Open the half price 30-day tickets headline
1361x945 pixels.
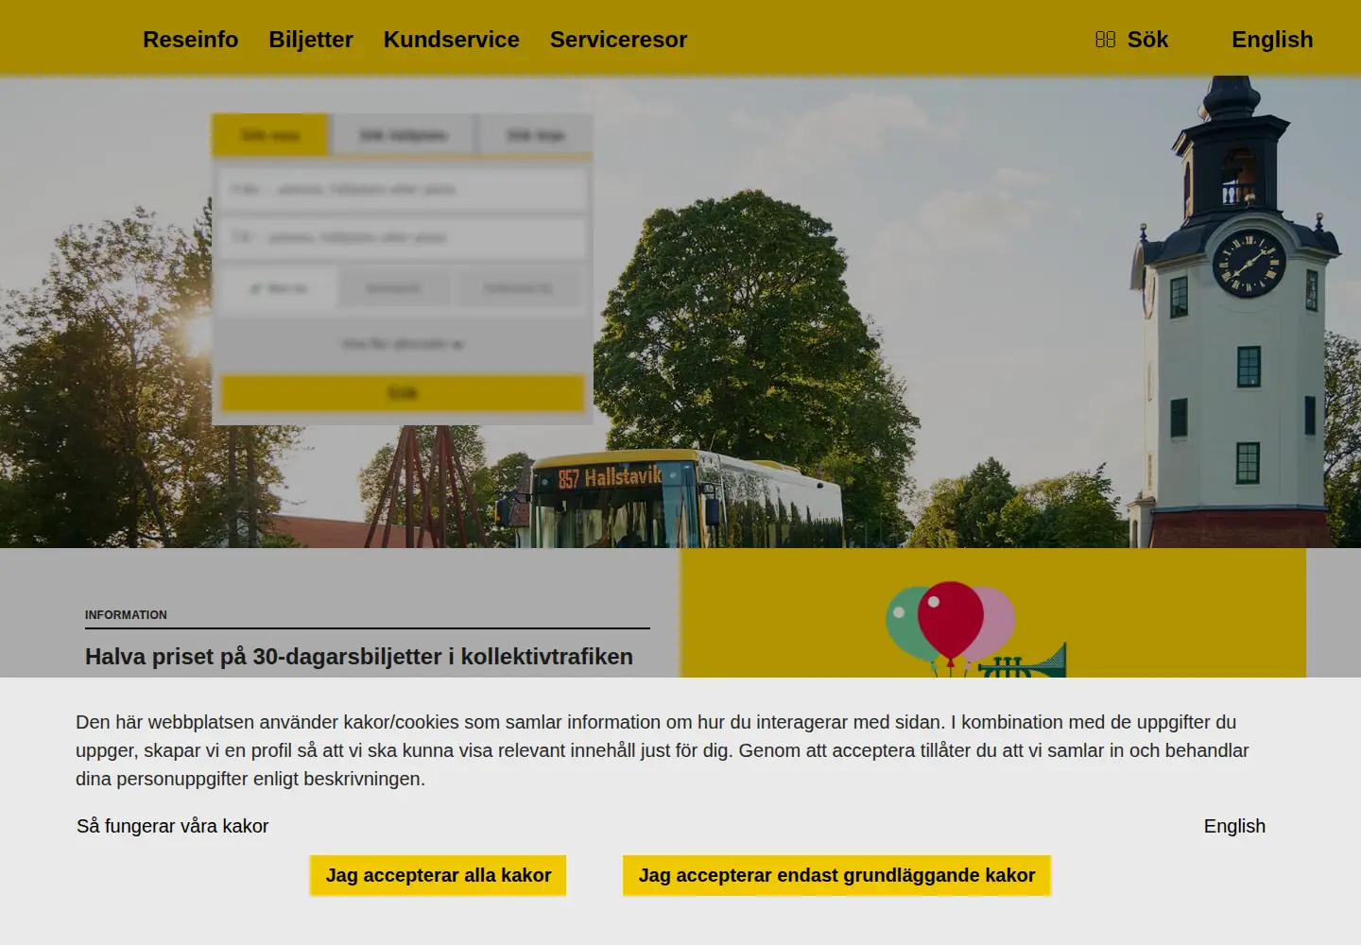tap(359, 656)
